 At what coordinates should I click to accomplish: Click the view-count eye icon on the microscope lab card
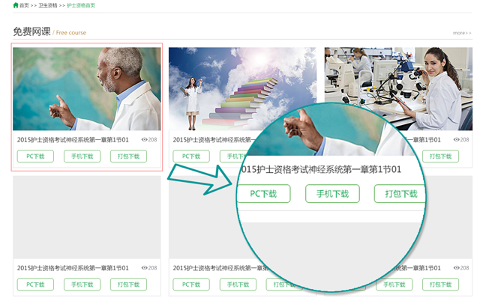(x=456, y=139)
